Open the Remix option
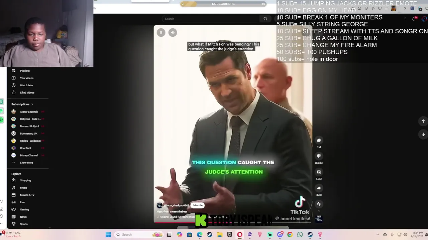 tap(319, 204)
